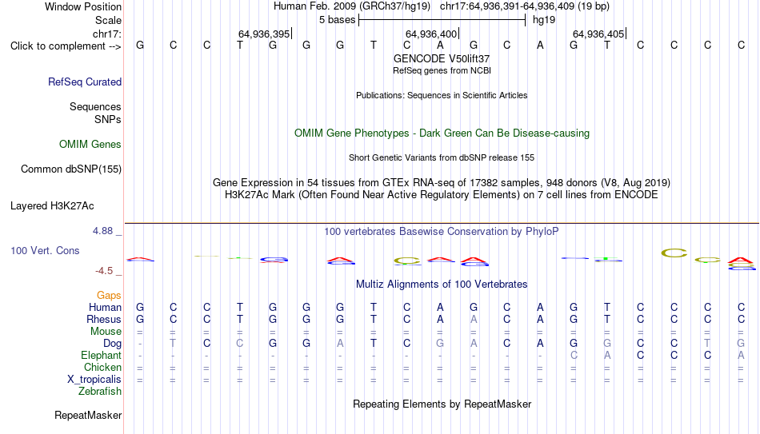
Task: Click the RefSeq Curated track label
Action: point(85,82)
